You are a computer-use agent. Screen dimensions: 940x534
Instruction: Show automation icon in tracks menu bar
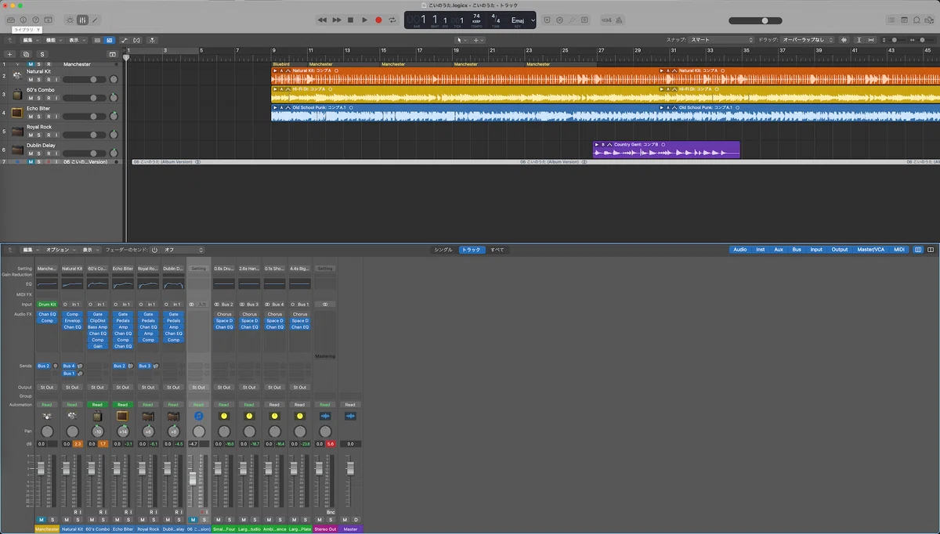(x=124, y=40)
